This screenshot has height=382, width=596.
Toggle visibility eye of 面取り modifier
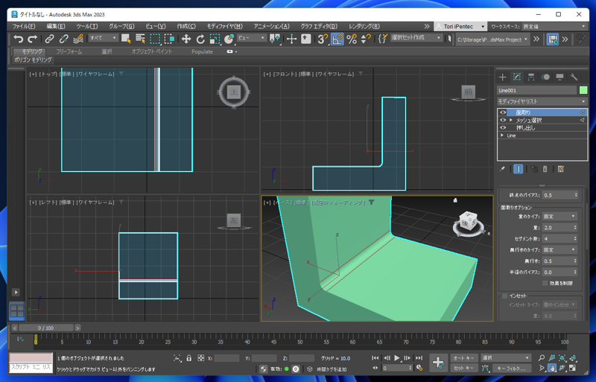(503, 112)
